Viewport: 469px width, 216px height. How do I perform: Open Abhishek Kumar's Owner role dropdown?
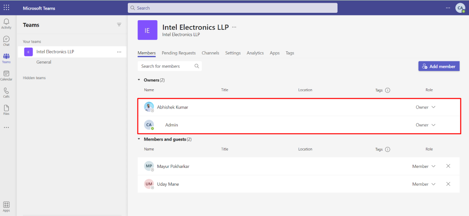point(425,107)
